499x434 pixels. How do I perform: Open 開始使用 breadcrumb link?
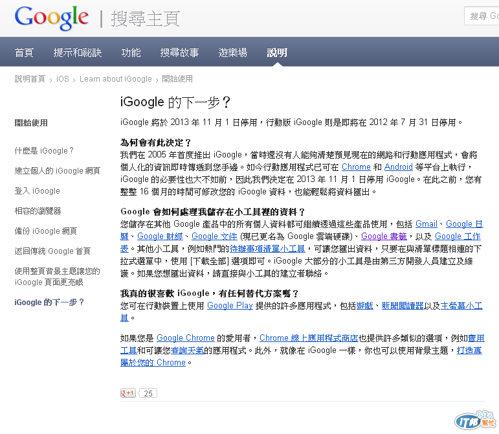[177, 79]
